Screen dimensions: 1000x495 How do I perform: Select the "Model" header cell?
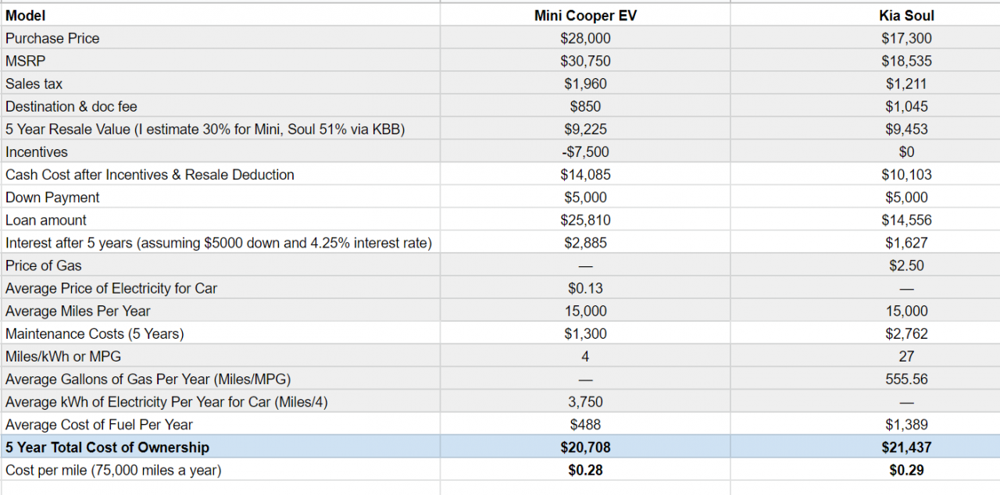tap(25, 16)
